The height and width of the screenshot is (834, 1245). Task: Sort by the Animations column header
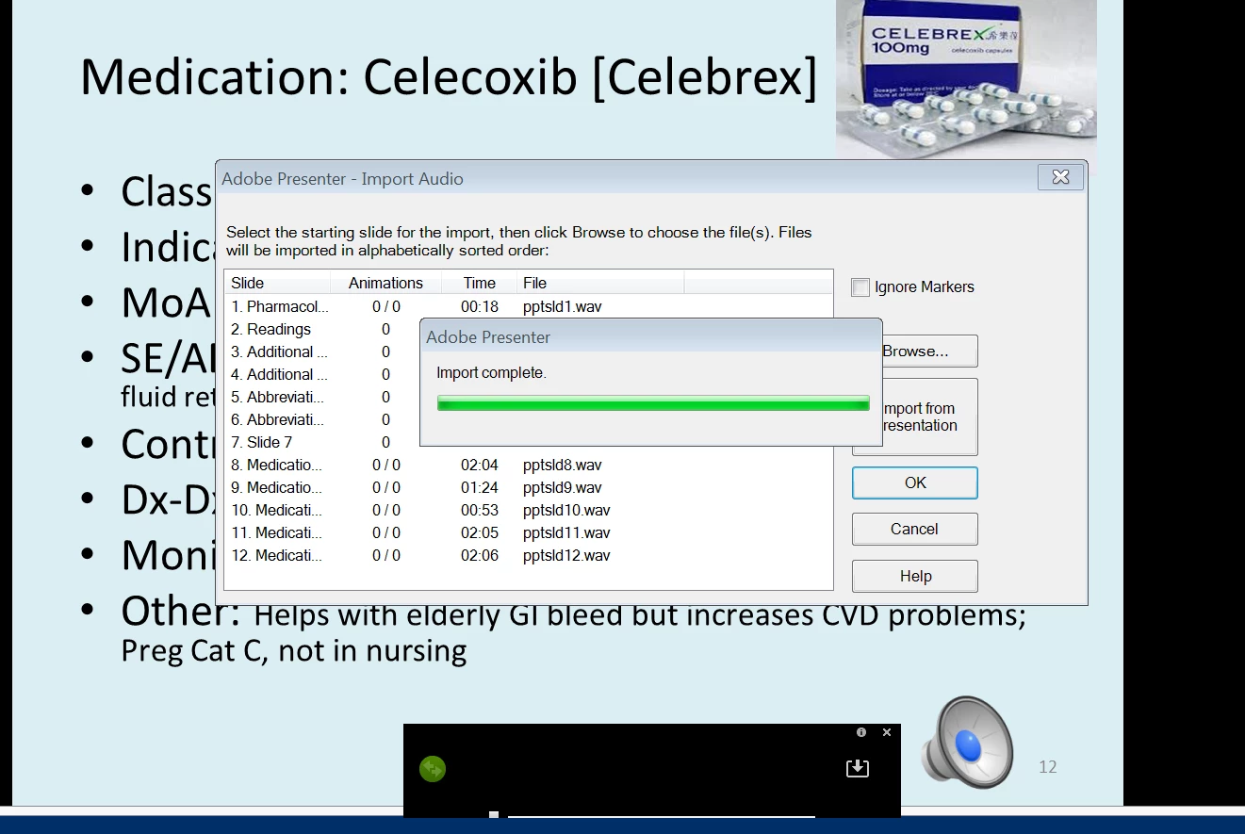(385, 283)
